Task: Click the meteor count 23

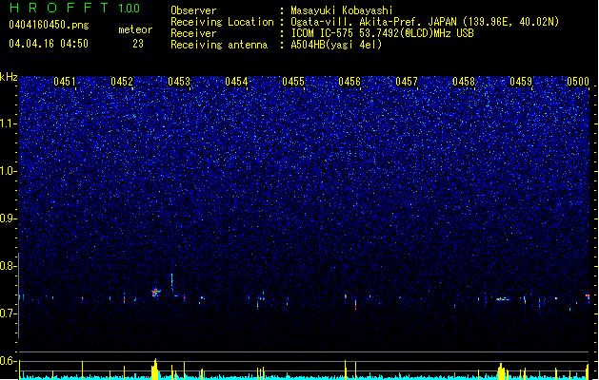Action: pyautogui.click(x=138, y=44)
